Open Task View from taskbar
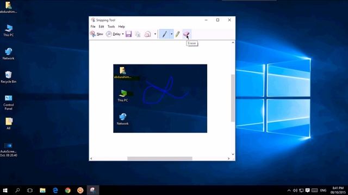Image resolution: width=348 pixels, height=195 pixels. pos(30,190)
